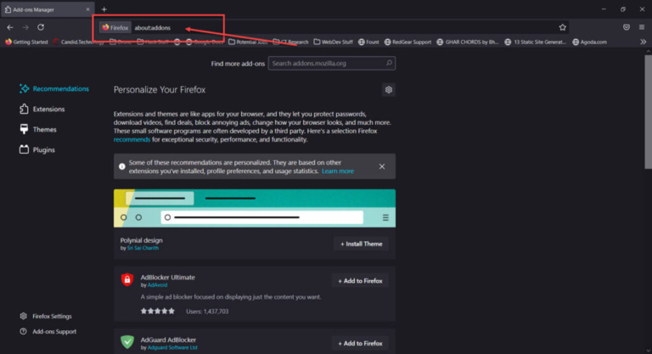Screen dimensions: 652x354
Task: Follow the 'recommends' link in the description
Action: pos(132,139)
